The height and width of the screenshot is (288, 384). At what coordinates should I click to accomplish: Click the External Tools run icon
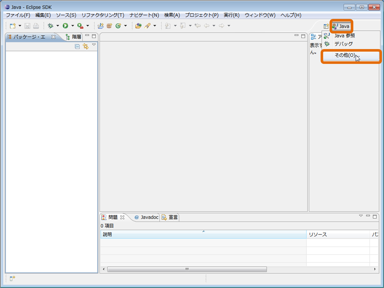80,26
